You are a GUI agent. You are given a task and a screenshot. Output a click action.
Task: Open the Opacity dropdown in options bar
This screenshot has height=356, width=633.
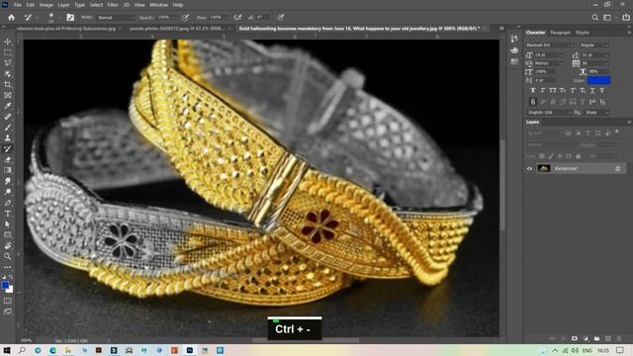(x=174, y=18)
